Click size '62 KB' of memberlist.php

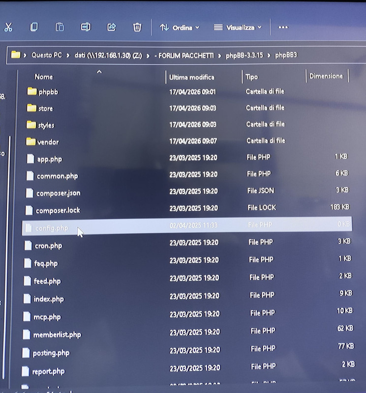click(x=345, y=328)
